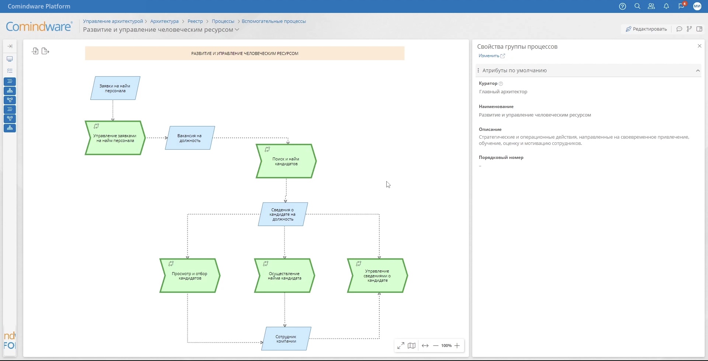The height and width of the screenshot is (361, 708).
Task: Open the help question mark icon
Action: pyautogui.click(x=622, y=6)
